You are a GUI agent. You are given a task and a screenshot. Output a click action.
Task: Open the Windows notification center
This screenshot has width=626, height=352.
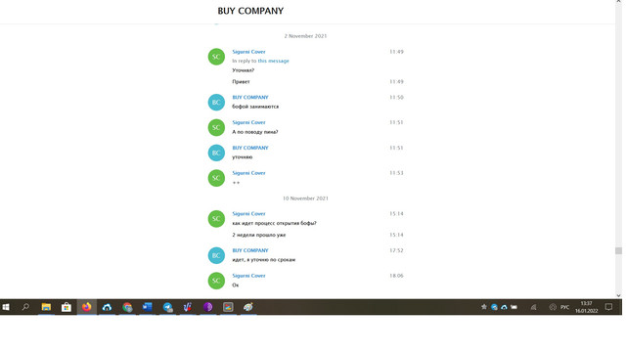point(608,307)
